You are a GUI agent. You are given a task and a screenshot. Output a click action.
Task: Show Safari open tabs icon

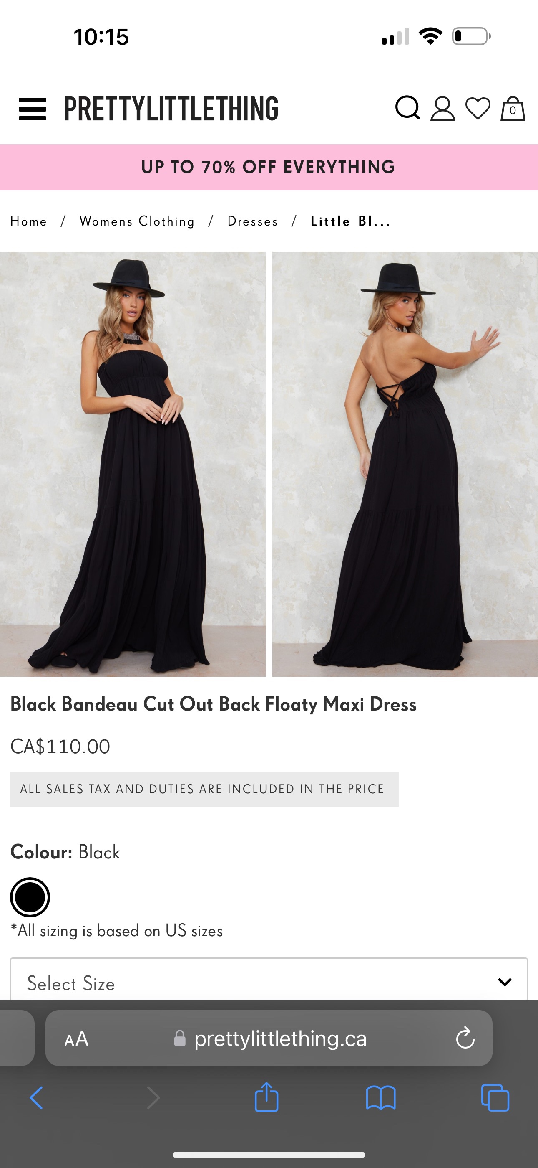495,1098
